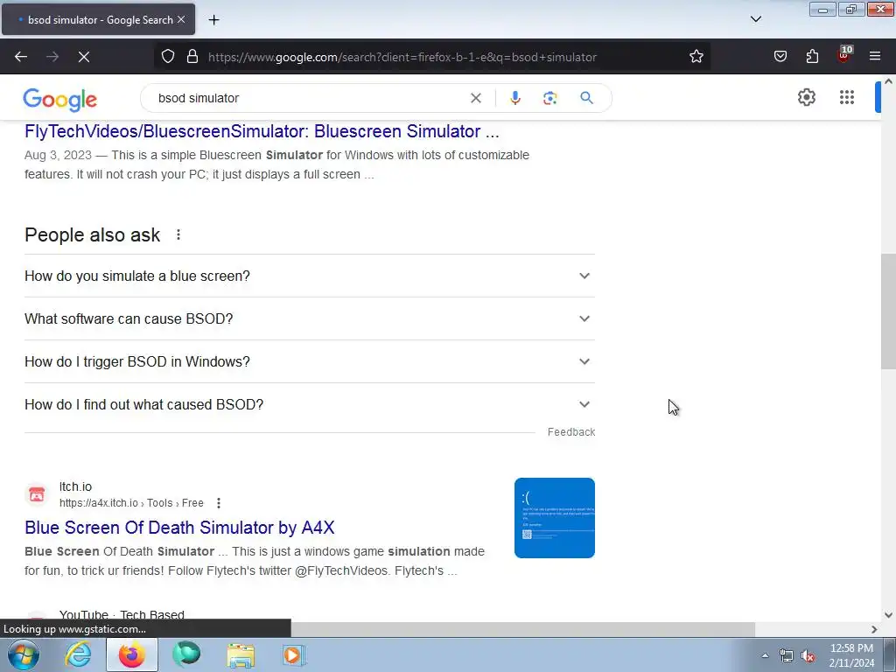Screen dimensions: 896x672
Task: Expand 'How do I trigger BSOD in Windows?'
Action: (x=309, y=361)
